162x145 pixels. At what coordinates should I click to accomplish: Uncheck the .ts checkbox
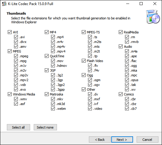pyautogui.click(x=90, y=37)
